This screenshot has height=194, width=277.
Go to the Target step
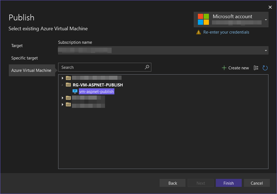[x=17, y=46]
